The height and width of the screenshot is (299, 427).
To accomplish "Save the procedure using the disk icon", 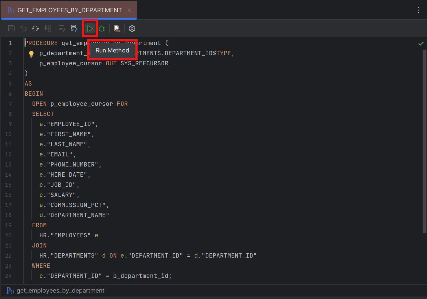I will (x=11, y=28).
